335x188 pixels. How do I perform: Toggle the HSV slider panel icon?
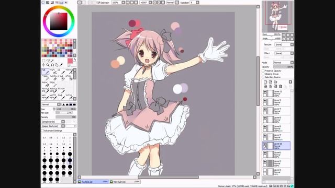point(52,3)
